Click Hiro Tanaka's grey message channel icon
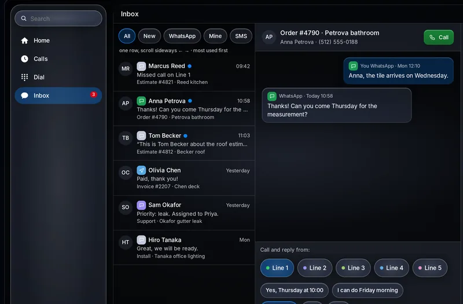 141,240
